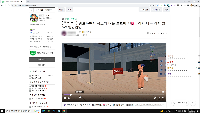Viewport: 200px width, 113px height.
Task: Click the address bar URL
Action: 25,5
